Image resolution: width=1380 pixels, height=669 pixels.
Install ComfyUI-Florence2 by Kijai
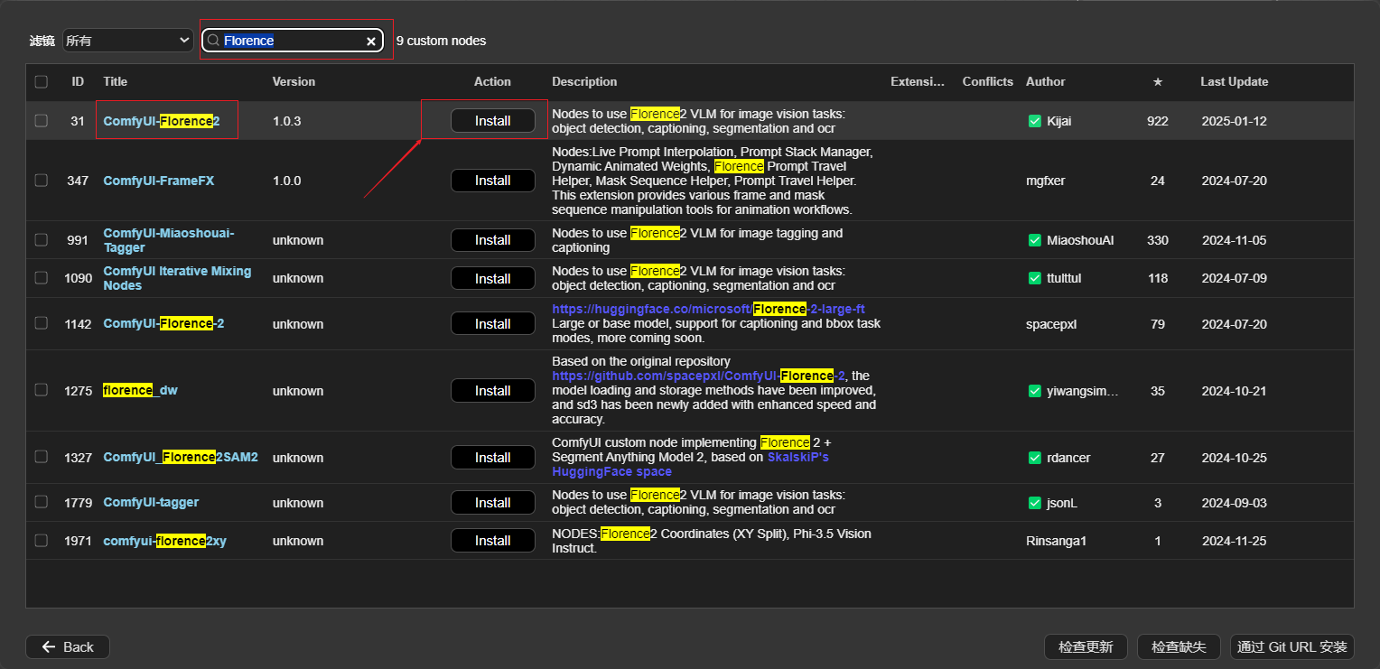click(493, 121)
